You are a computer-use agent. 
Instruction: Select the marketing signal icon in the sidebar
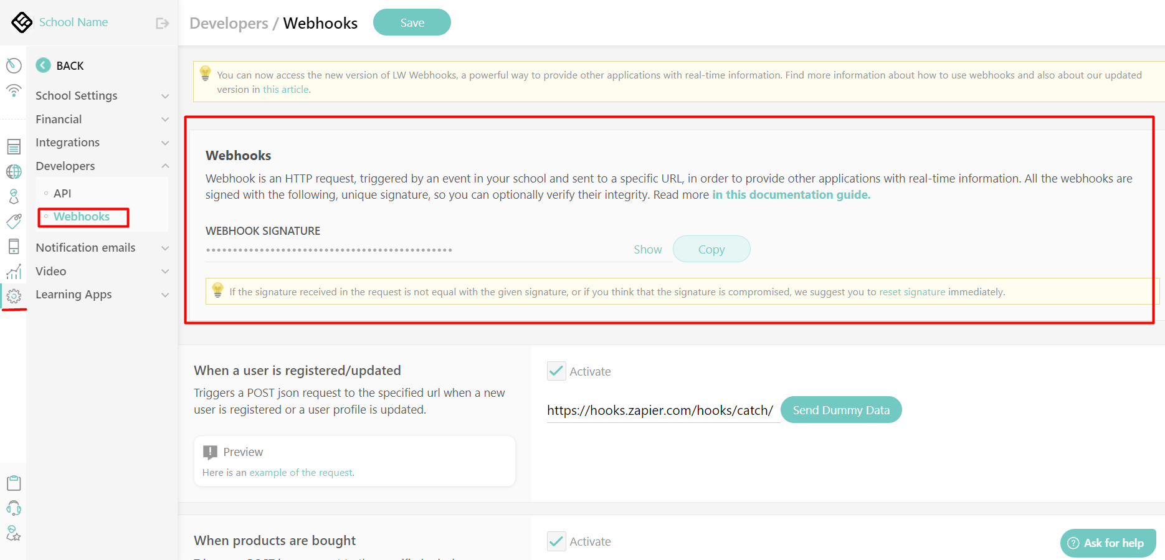(x=14, y=90)
